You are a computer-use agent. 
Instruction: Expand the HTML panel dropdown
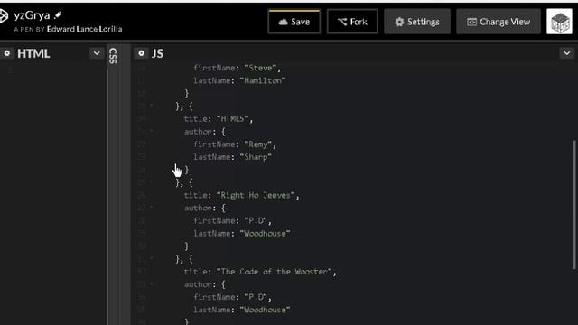pyautogui.click(x=97, y=53)
